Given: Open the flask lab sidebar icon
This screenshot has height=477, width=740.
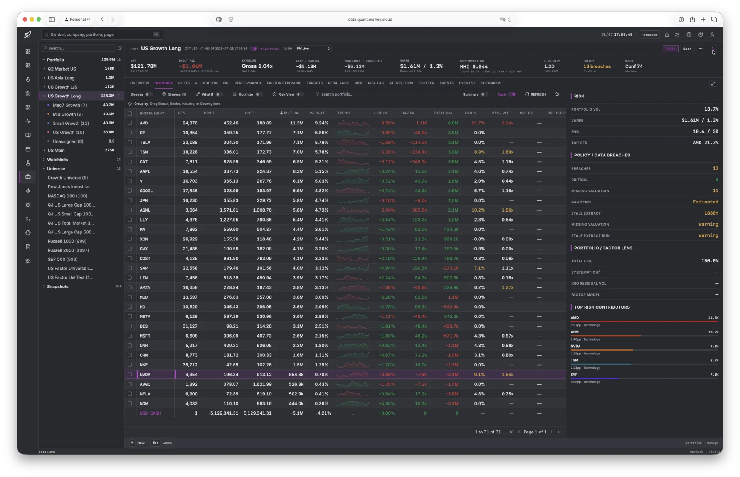Looking at the screenshot, I should 28,163.
